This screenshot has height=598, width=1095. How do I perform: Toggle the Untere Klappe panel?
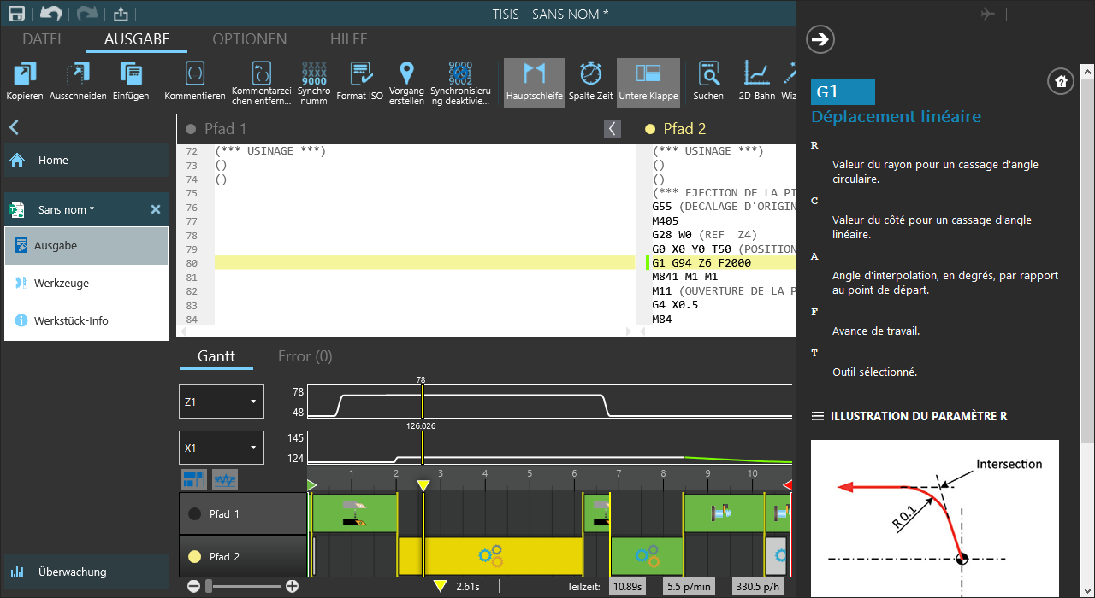click(648, 82)
